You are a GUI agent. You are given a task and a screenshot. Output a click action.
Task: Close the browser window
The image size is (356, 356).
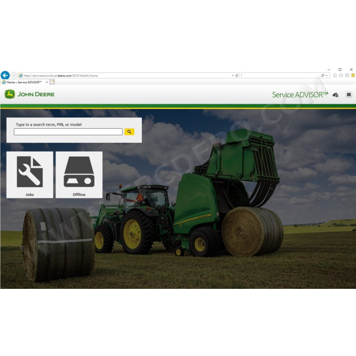tap(351, 70)
